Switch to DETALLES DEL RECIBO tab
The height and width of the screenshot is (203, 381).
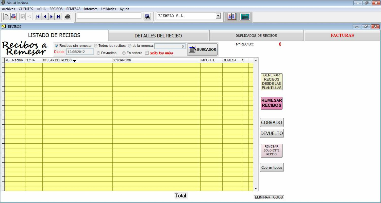point(158,36)
